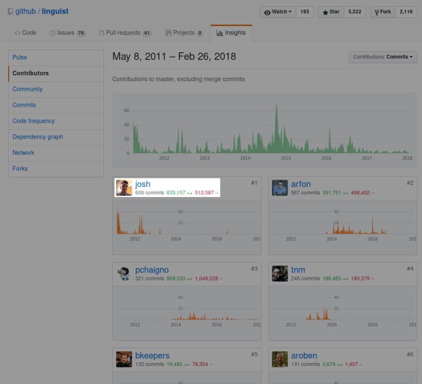The width and height of the screenshot is (422, 384).
Task: Click the Insights bar-graph icon
Action: (220, 33)
